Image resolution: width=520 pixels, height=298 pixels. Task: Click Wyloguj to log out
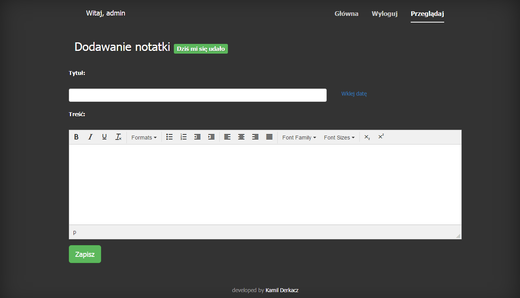pos(385,14)
